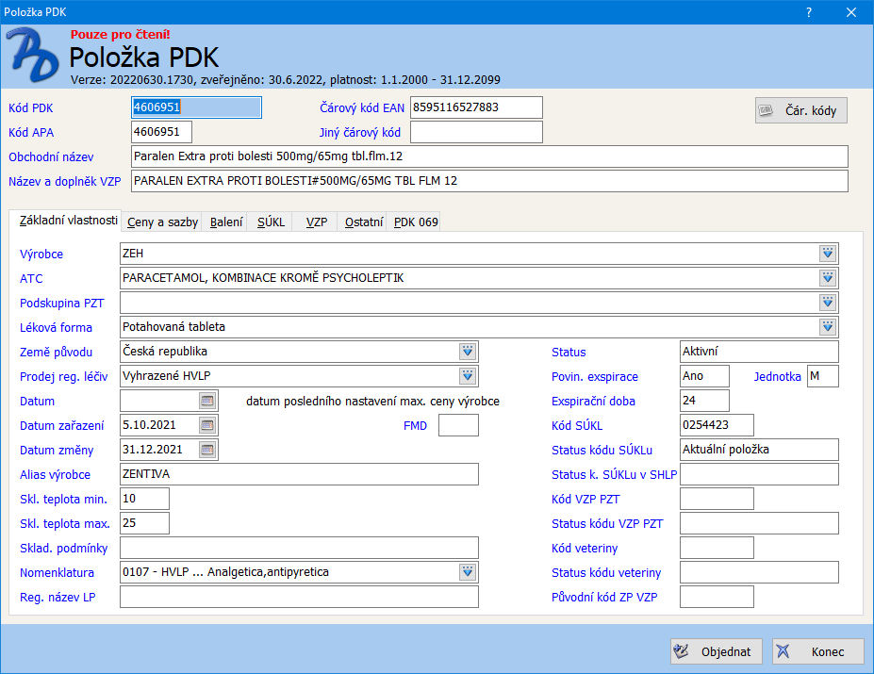The image size is (874, 674).
Task: Click the PDK application logo icon
Action: click(32, 55)
